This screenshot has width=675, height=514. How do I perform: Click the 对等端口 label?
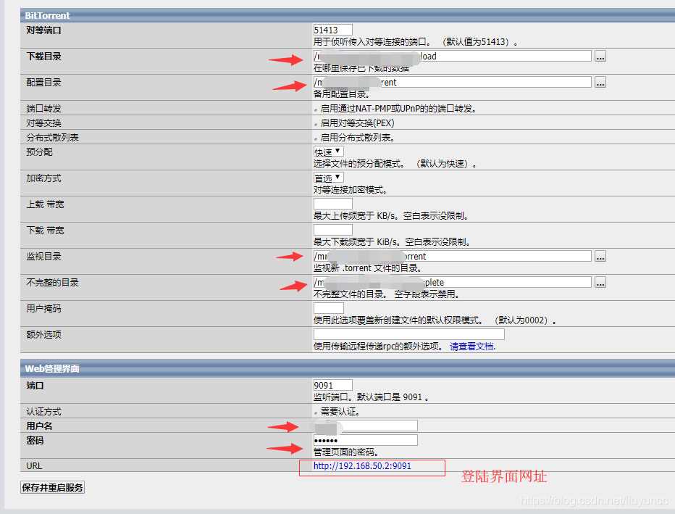[43, 30]
